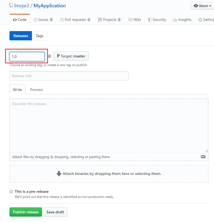Open the Settings tab
The width and height of the screenshot is (214, 222).
point(206,19)
